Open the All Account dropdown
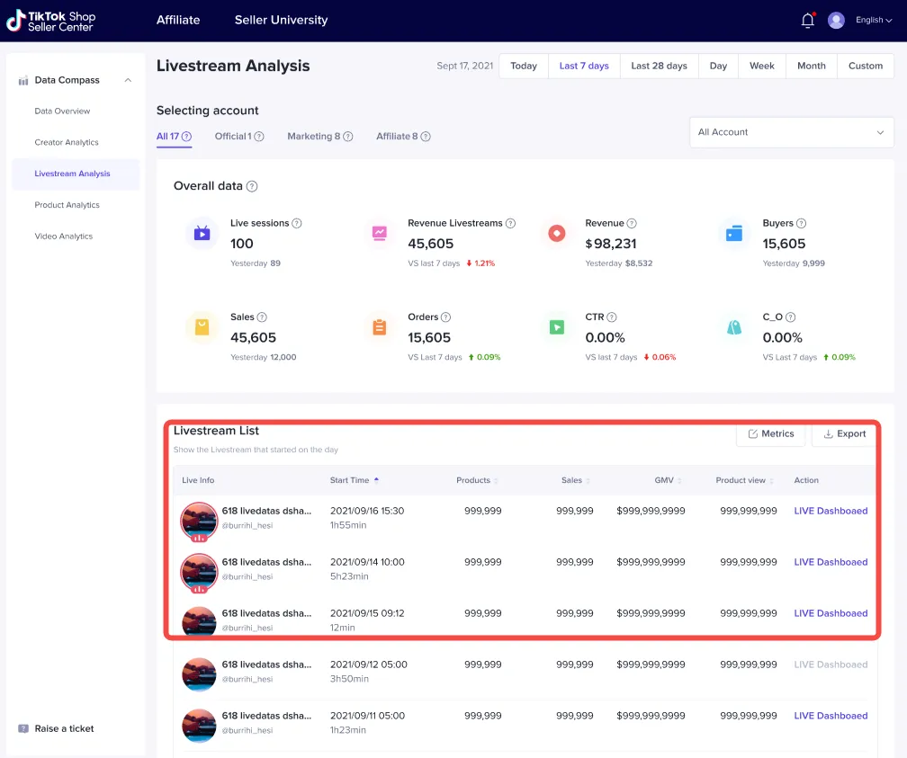This screenshot has height=758, width=907. (x=791, y=132)
